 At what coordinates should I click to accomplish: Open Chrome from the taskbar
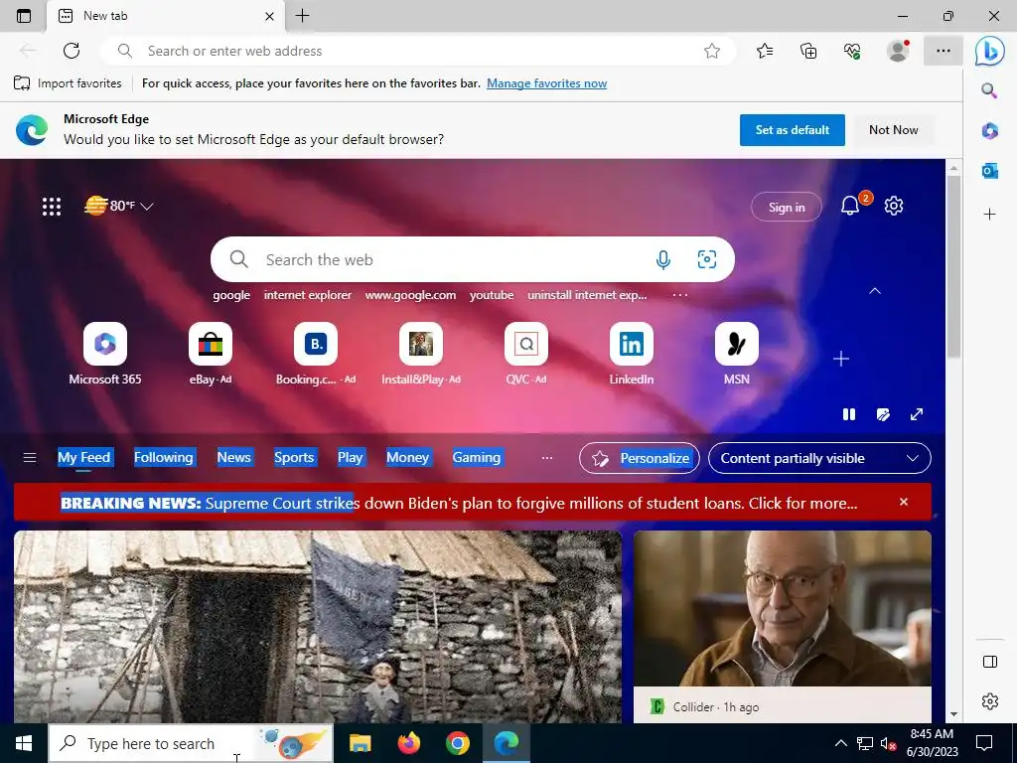point(457,743)
